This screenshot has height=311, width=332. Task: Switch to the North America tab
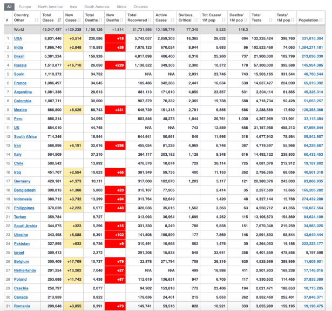(x=50, y=6)
